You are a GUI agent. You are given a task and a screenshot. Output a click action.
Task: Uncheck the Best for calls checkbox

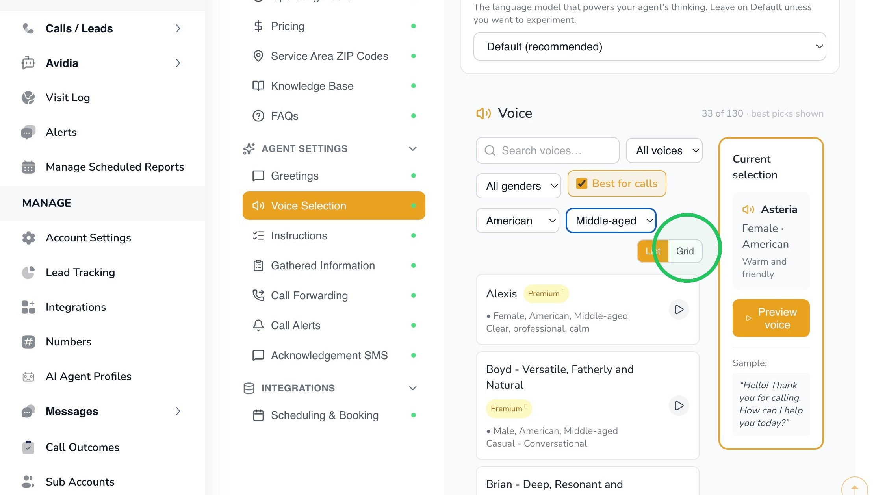click(582, 184)
